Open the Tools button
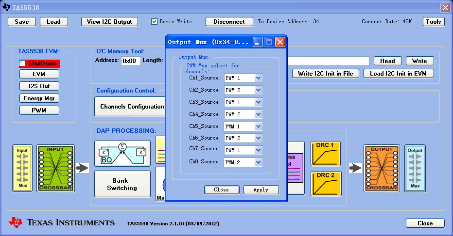 [x=434, y=22]
